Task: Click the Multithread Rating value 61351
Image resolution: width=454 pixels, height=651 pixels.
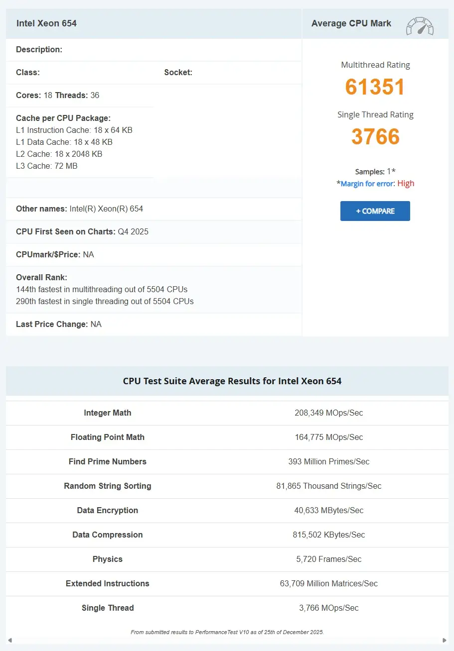Action: coord(375,87)
